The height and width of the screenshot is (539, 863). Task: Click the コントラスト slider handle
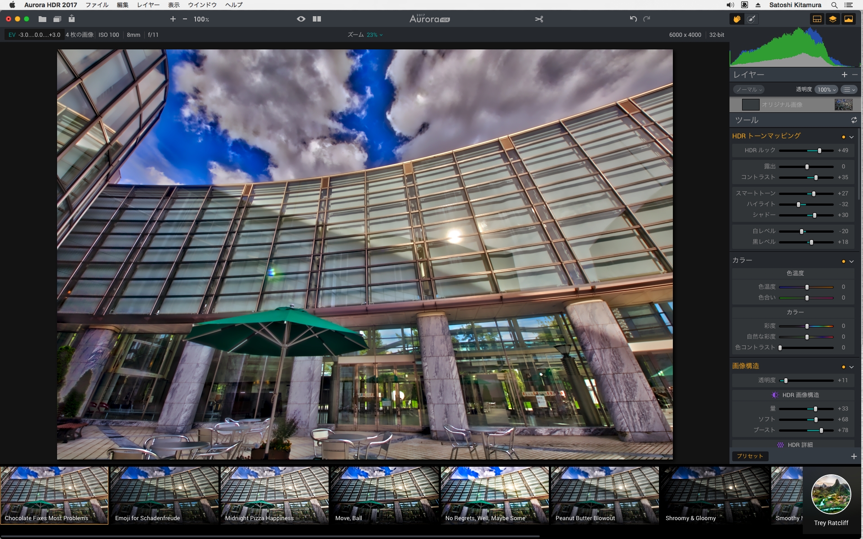[x=816, y=177]
